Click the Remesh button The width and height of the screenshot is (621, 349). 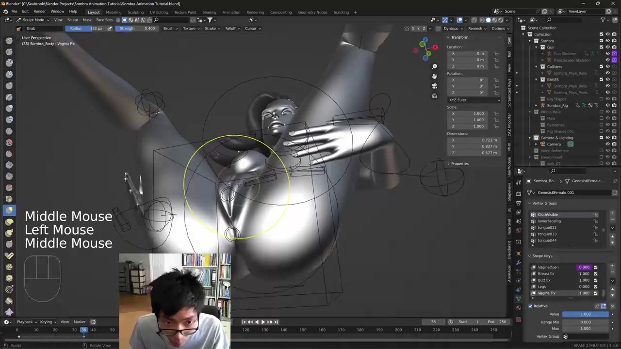pos(476,29)
